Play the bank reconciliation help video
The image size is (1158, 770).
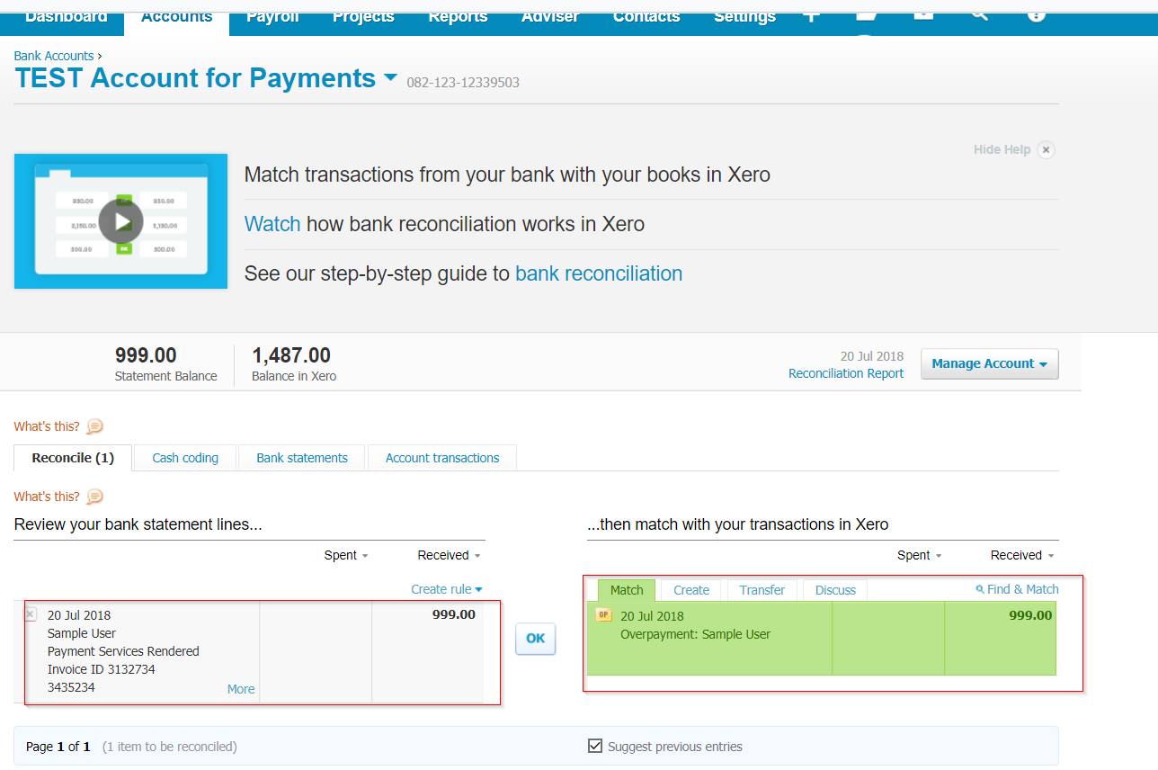120,221
